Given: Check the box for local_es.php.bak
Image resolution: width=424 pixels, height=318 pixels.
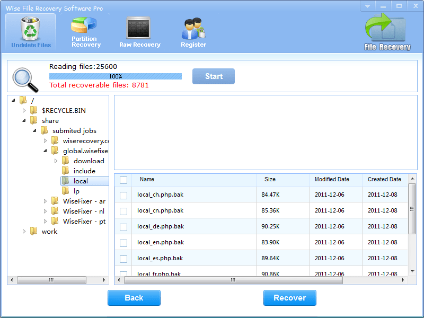Looking at the screenshot, I should 123,259.
